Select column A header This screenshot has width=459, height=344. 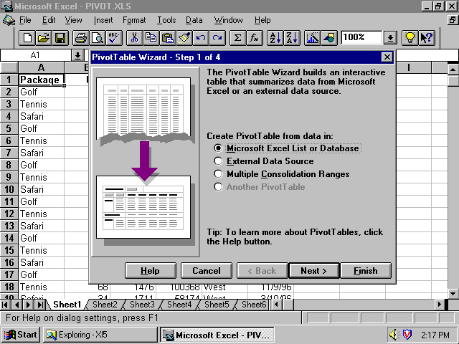click(x=41, y=67)
